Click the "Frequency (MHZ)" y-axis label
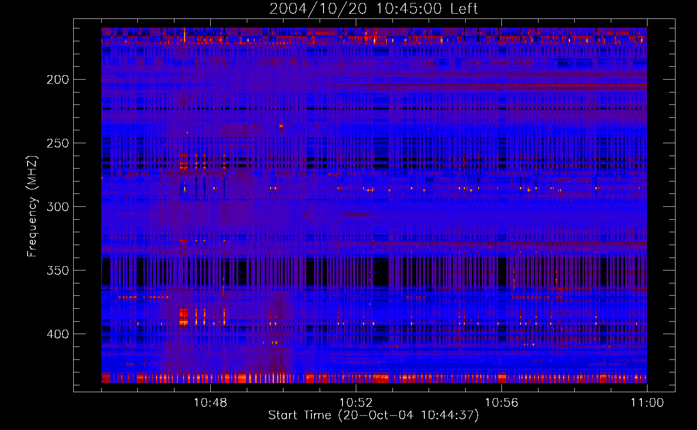The width and height of the screenshot is (697, 430). click(32, 206)
